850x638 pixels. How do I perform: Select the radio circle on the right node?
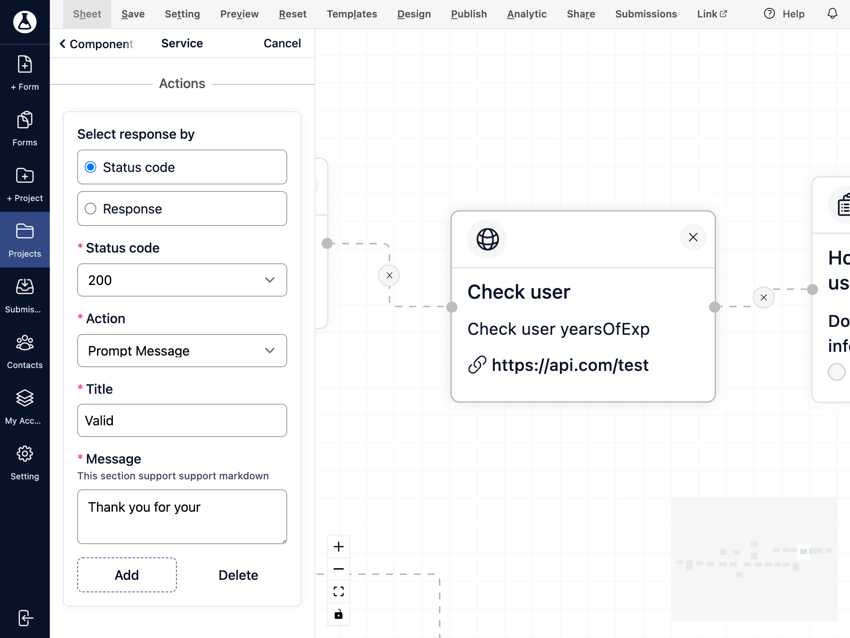coord(836,371)
